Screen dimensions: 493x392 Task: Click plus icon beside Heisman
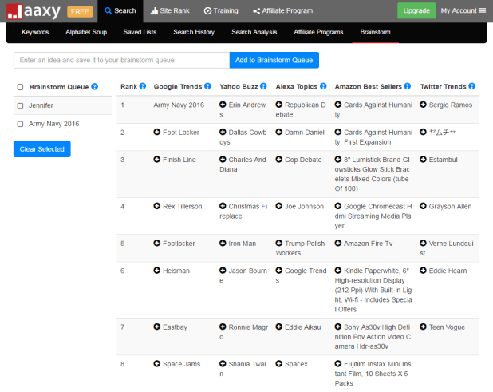[156, 271]
